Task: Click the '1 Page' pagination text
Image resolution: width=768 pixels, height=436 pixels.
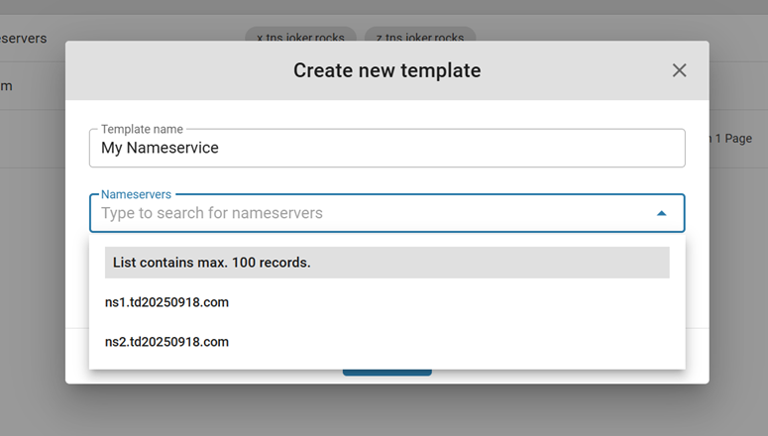Action: point(731,139)
